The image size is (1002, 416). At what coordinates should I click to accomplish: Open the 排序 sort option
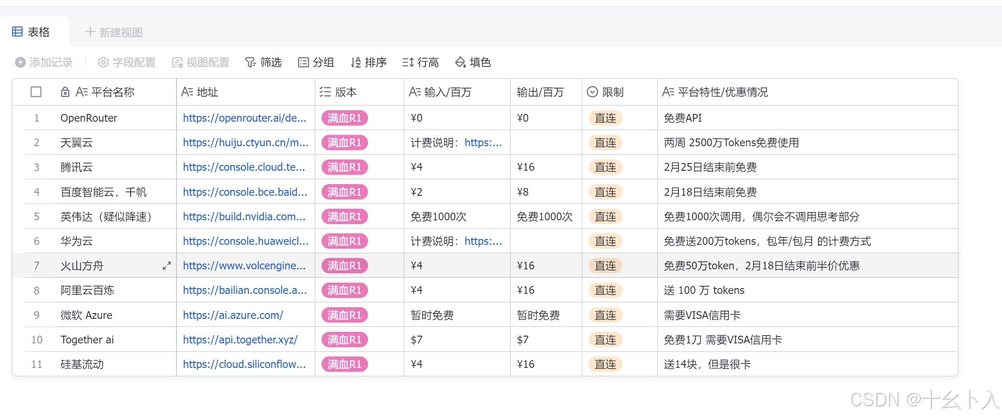368,63
